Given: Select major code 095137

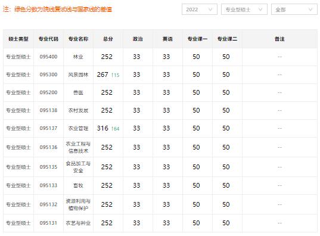Looking at the screenshot, I should [48, 128].
